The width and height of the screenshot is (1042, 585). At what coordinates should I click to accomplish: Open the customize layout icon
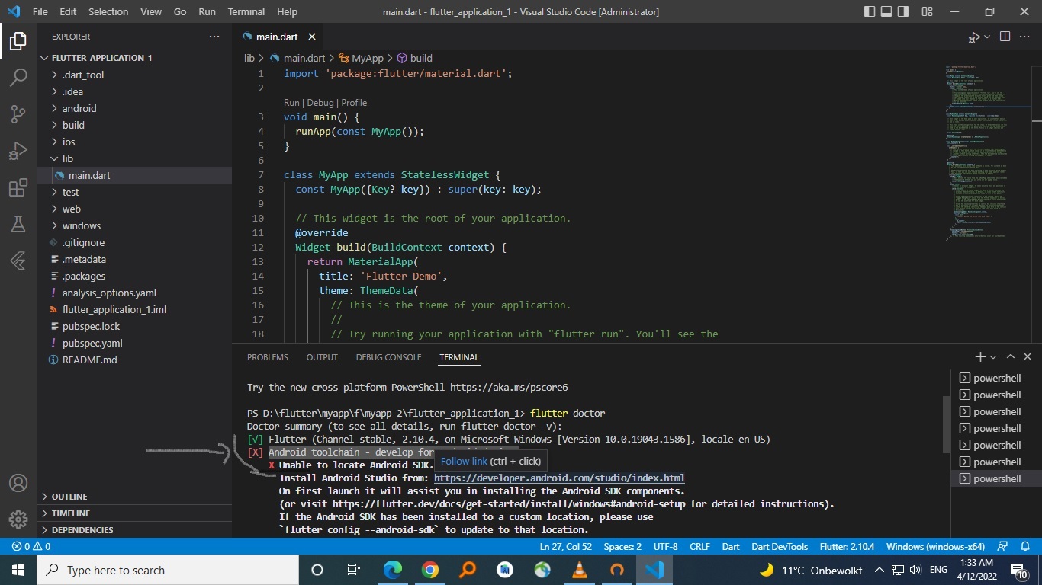click(927, 11)
